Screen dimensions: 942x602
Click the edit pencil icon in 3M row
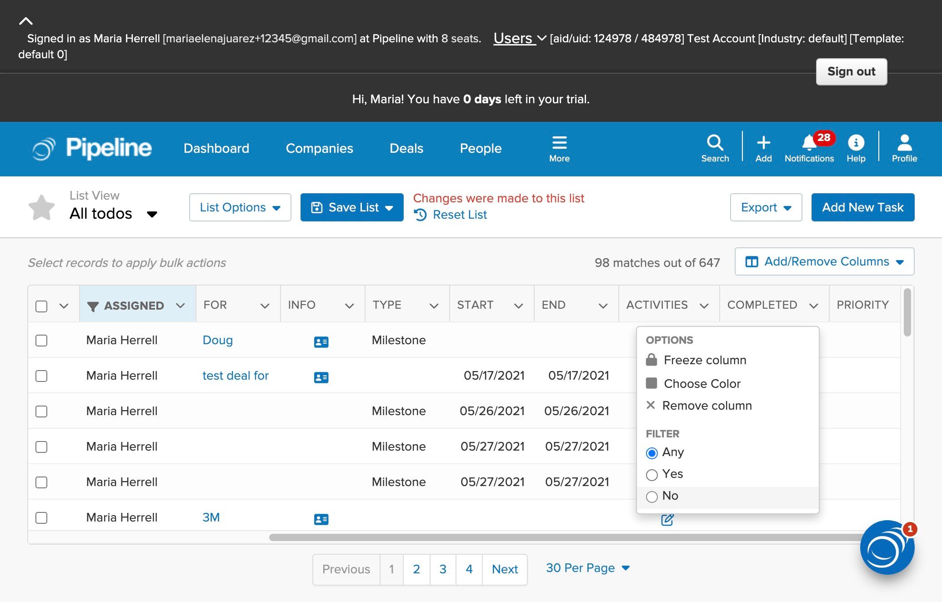667,520
